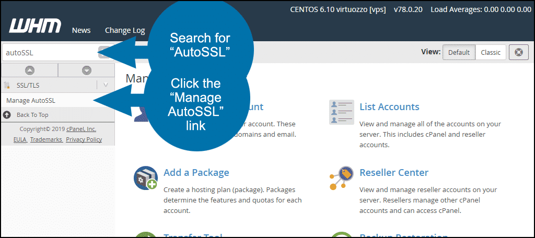Collapse the SSL/TLS section chevron
This screenshot has height=238, width=535.
point(106,85)
